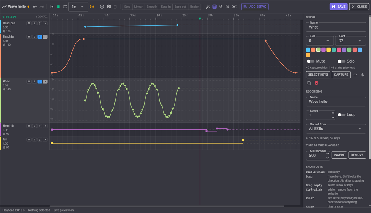Screen dimensions: 371x213
Task: Toggle the loop playback icon in toolbar
Action: (65, 7)
